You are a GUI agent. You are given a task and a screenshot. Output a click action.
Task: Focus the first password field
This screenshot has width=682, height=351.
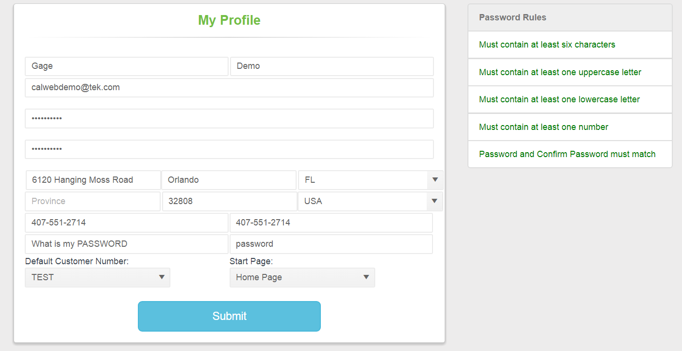point(229,119)
